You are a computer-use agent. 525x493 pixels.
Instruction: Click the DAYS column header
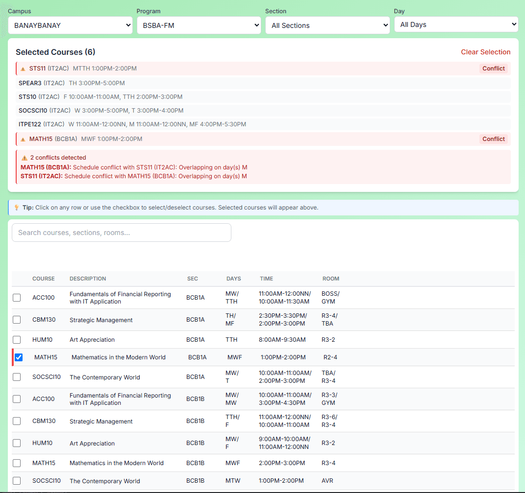pos(233,279)
